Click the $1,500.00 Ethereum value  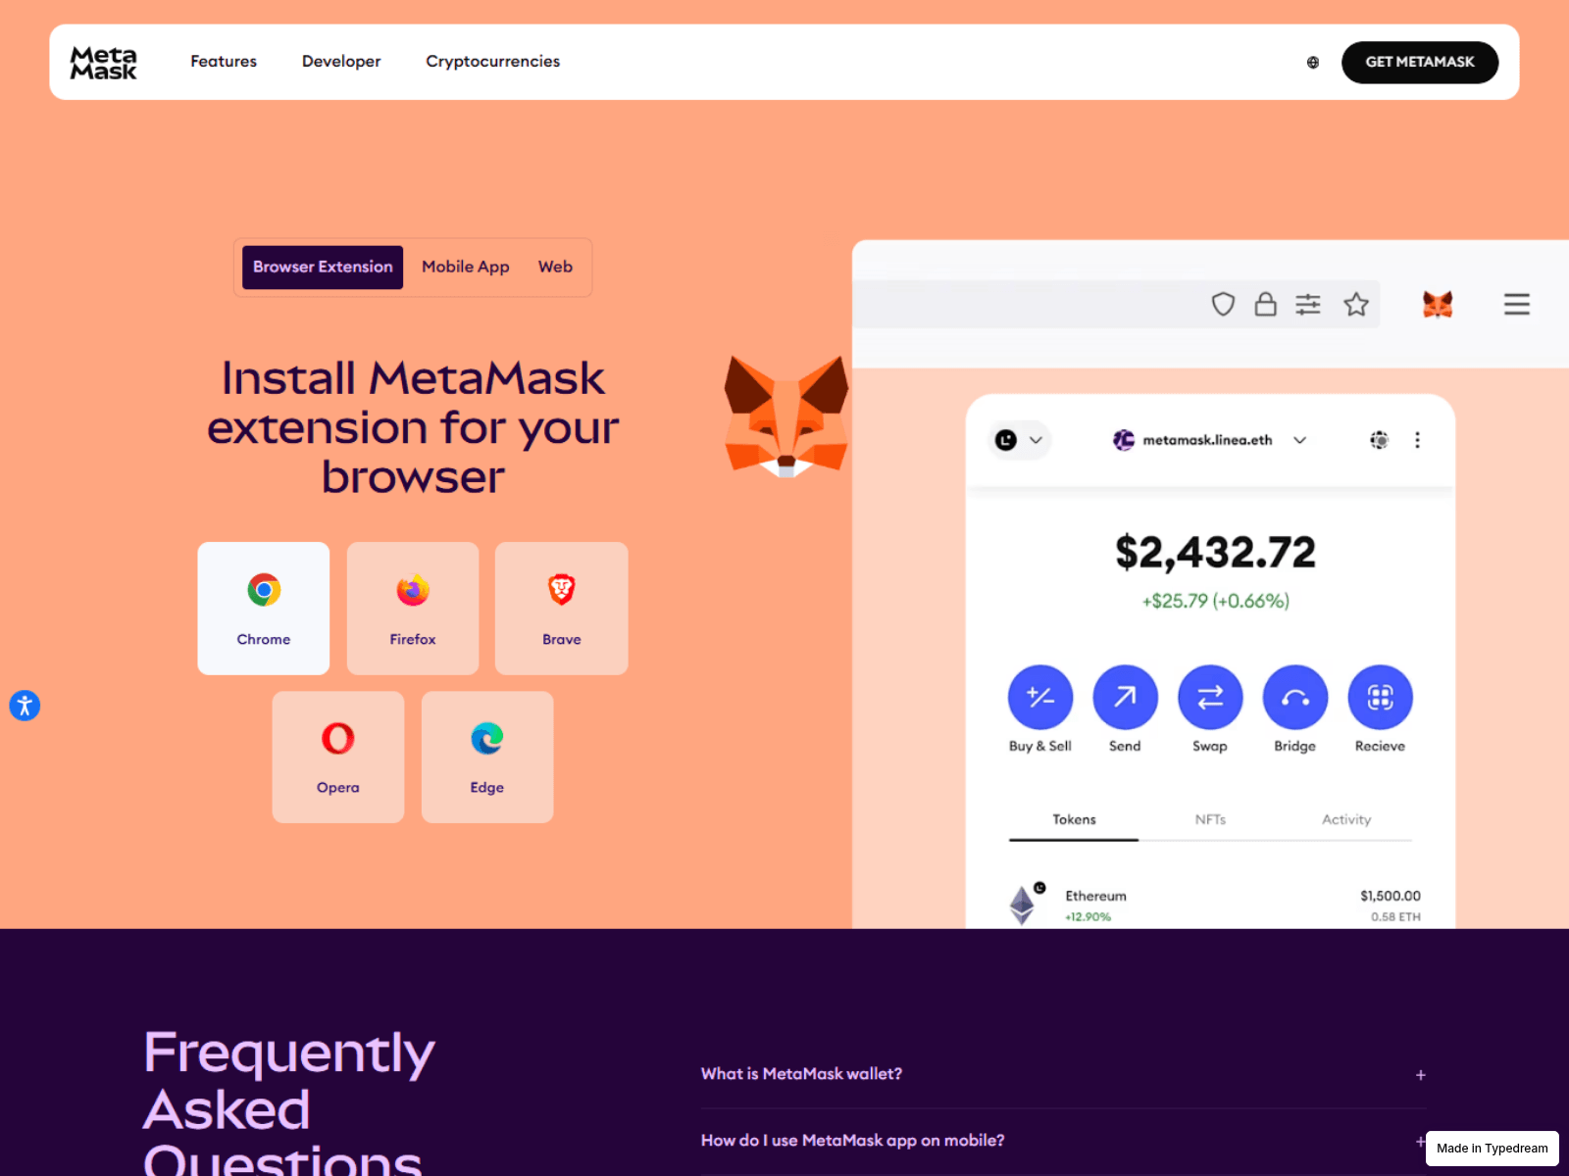click(1391, 896)
